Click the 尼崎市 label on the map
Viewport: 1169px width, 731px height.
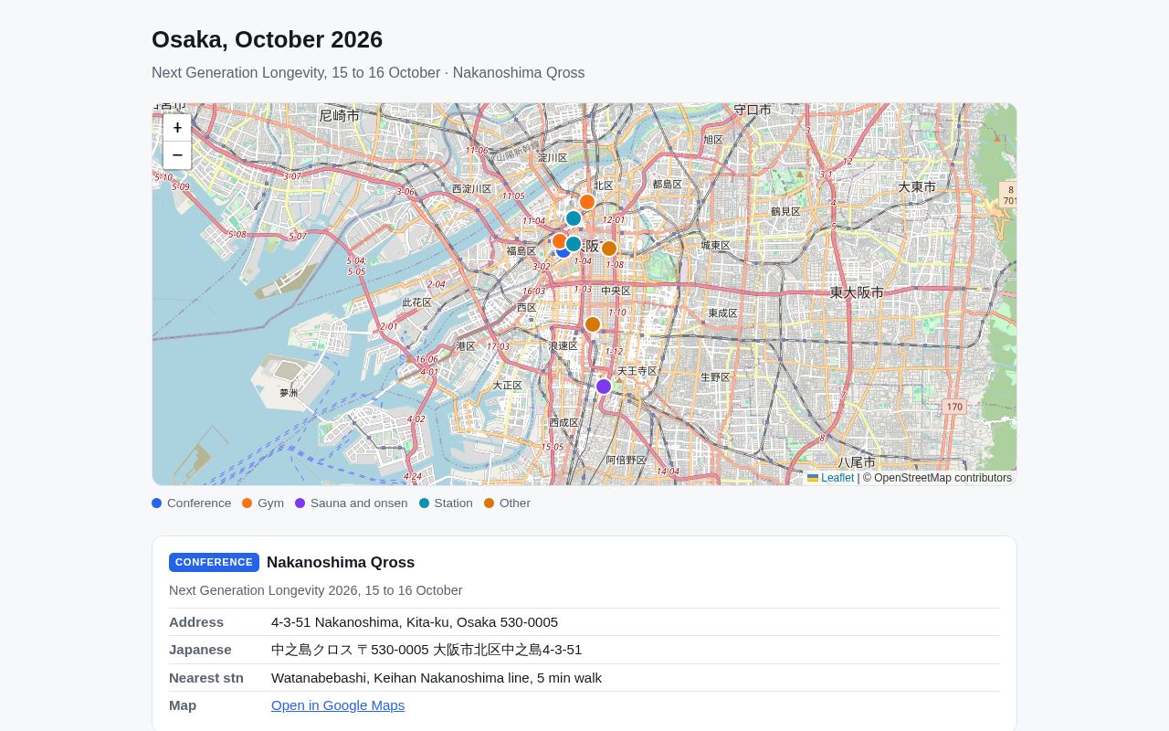(x=340, y=116)
